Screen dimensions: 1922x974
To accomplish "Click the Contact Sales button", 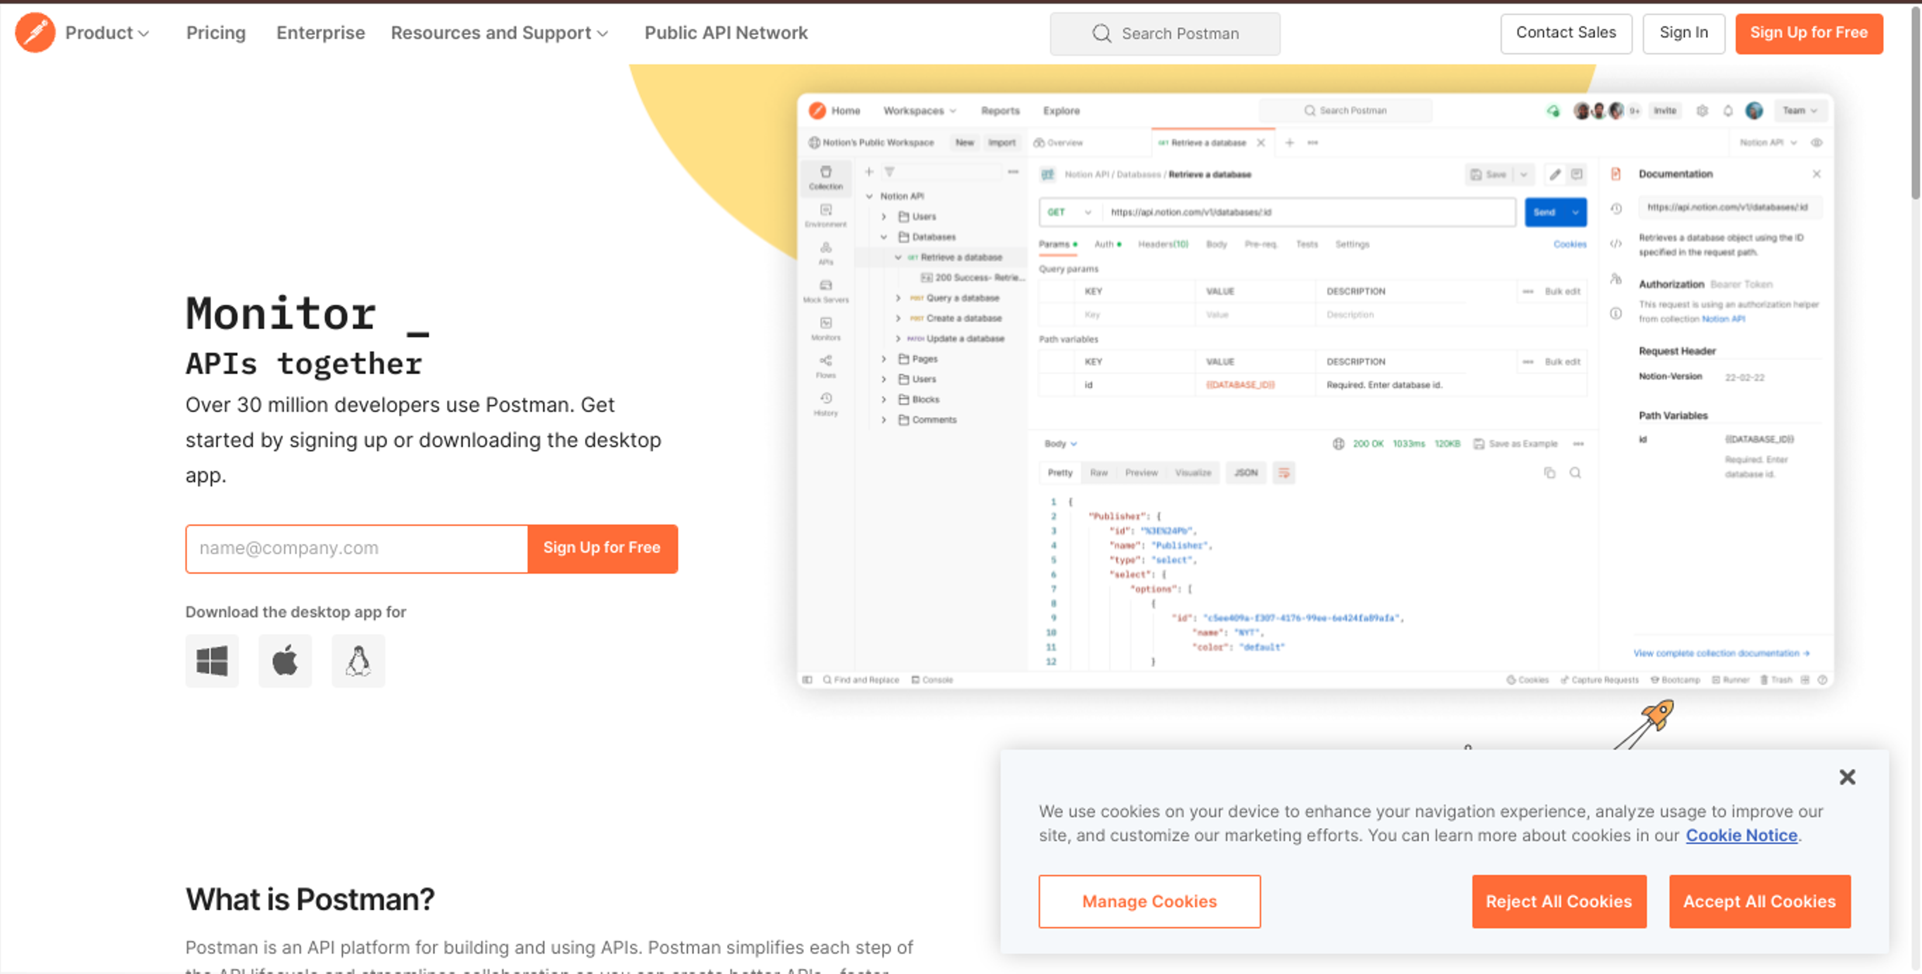I will click(x=1565, y=33).
